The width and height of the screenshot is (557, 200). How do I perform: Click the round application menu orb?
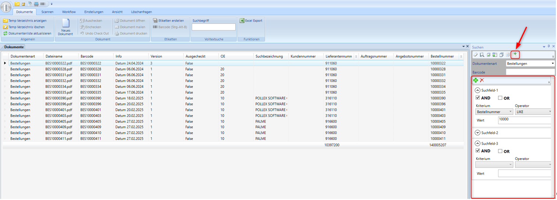tap(6, 7)
